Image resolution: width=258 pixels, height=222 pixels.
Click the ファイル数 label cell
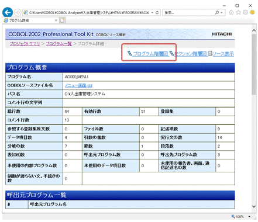[x=111, y=129]
